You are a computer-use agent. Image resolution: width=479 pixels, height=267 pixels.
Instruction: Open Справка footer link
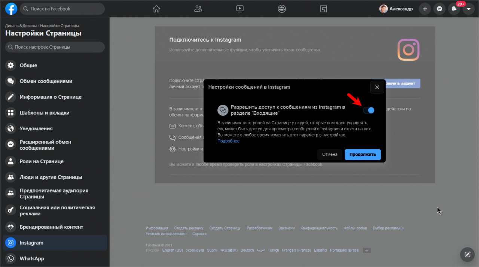pyautogui.click(x=199, y=234)
